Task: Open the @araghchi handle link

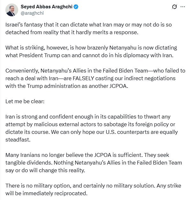Action: pyautogui.click(x=32, y=13)
